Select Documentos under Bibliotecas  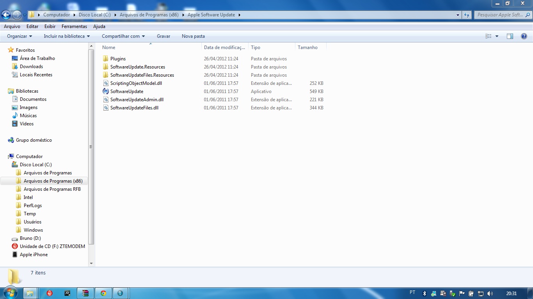[x=33, y=99]
